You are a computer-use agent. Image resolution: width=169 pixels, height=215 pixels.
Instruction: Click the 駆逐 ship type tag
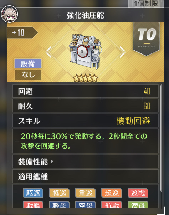point(33,193)
